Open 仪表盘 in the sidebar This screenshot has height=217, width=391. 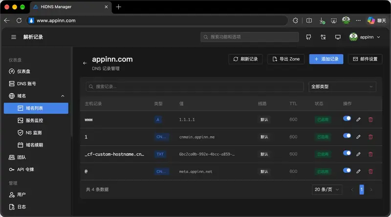coord(36,71)
